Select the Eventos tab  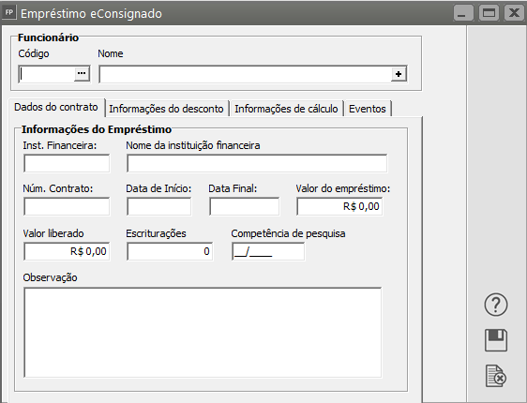click(x=368, y=109)
